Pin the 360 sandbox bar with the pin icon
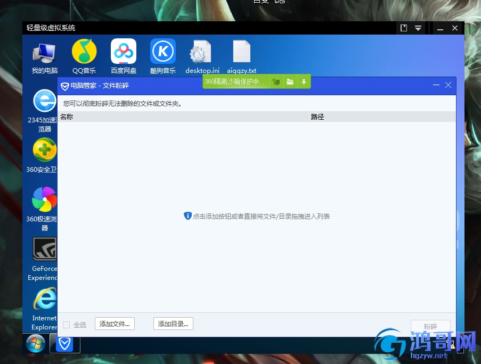This screenshot has height=364, width=481. [304, 82]
